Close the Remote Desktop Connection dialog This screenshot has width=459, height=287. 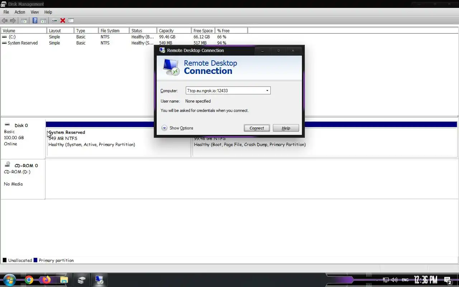click(293, 51)
